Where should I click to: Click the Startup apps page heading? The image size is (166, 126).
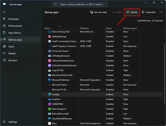tap(51, 12)
